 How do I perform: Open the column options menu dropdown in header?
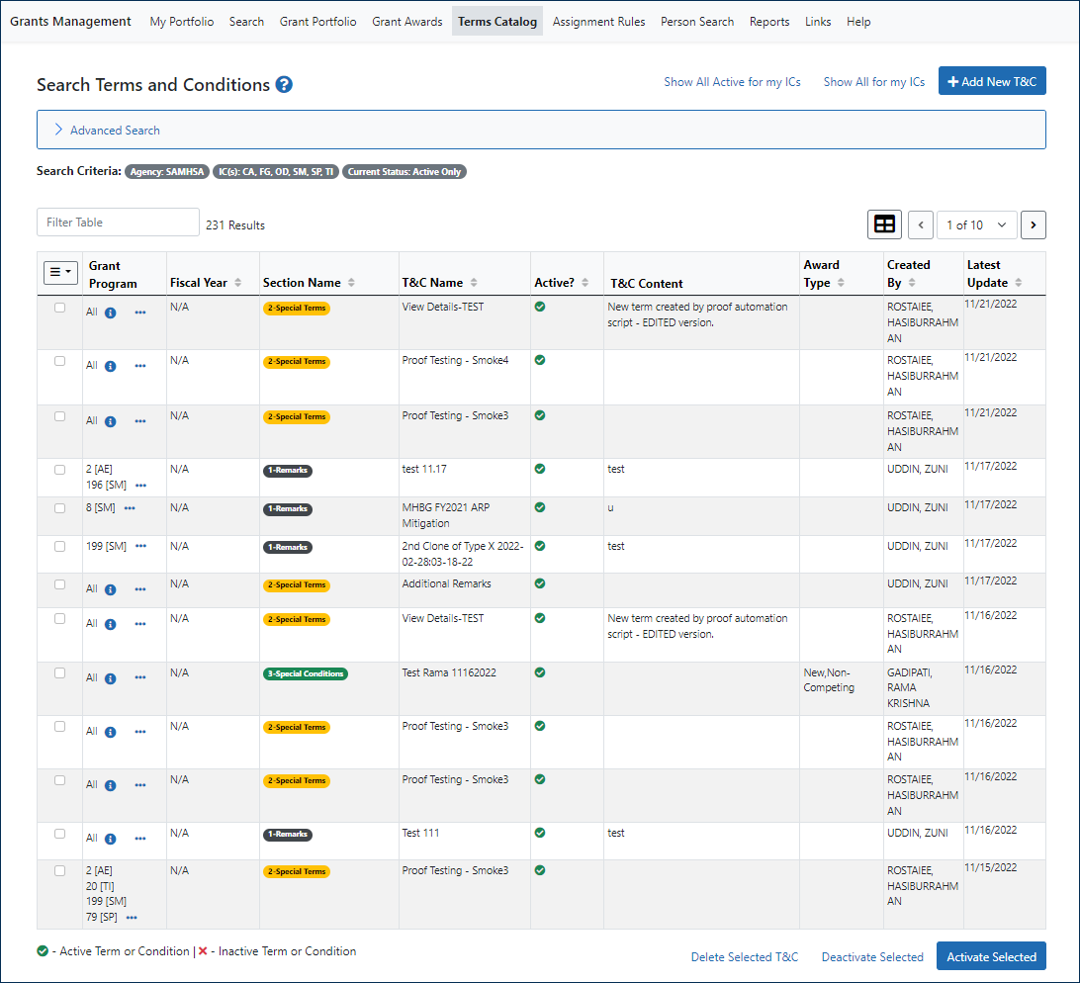[x=60, y=272]
